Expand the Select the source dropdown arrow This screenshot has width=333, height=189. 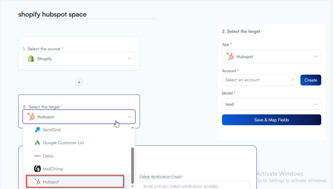[129, 59]
